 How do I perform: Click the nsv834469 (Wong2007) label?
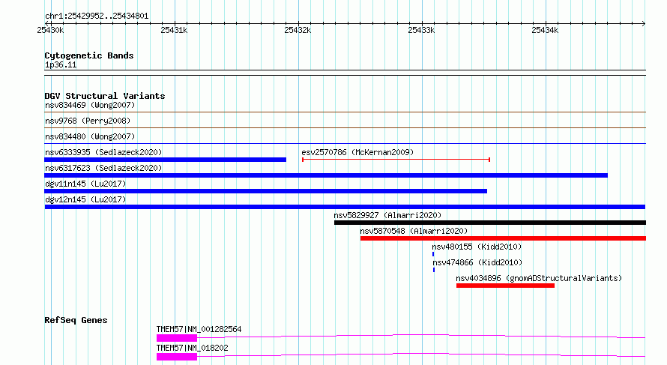(x=90, y=105)
